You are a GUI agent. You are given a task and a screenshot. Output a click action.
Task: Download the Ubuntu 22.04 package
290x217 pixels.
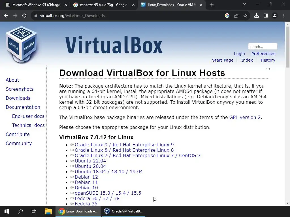90,161
